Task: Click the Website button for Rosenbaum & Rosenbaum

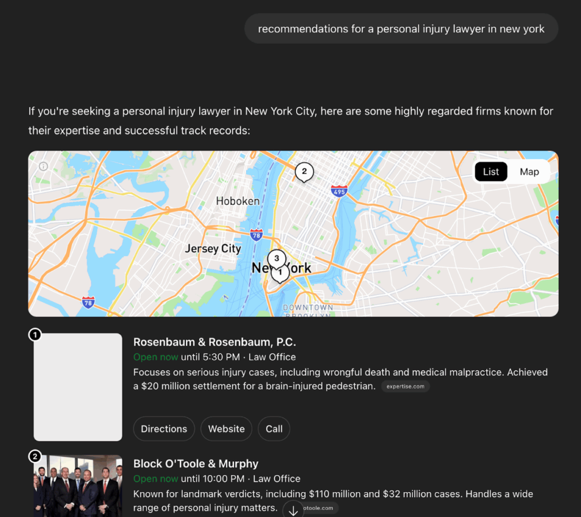Action: (x=226, y=428)
